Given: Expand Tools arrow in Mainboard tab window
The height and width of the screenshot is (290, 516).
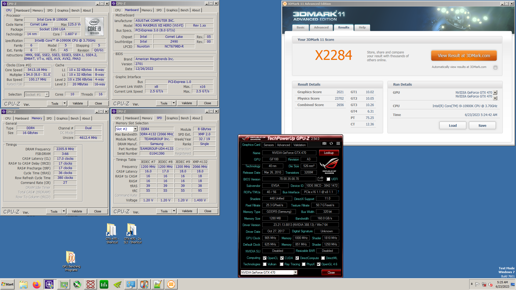Looking at the screenshot, I should tap(174, 103).
